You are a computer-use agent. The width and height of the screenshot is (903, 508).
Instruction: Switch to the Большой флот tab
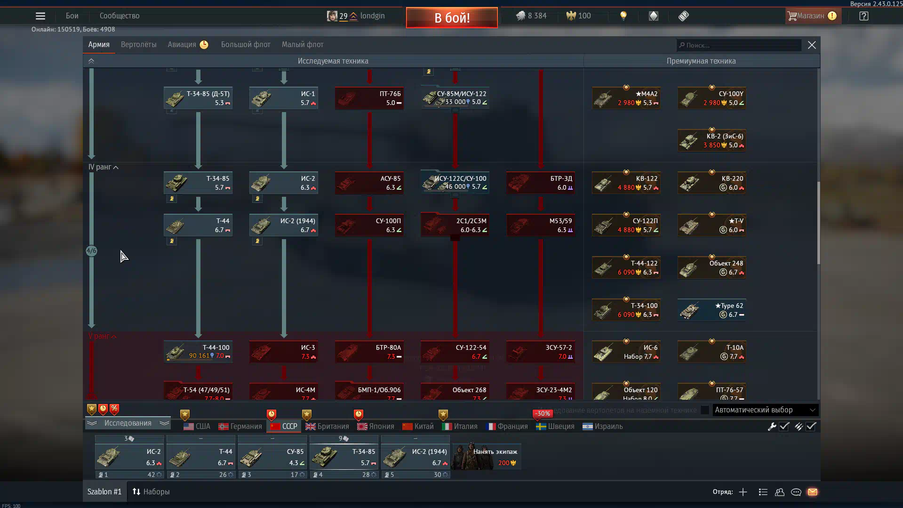coord(246,45)
